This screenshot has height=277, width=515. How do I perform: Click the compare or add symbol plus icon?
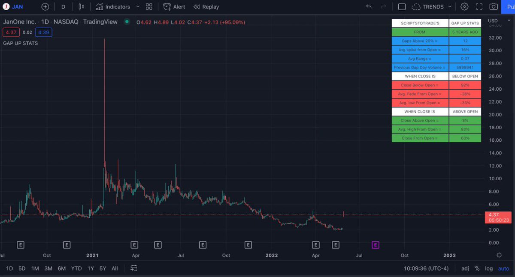[x=45, y=7]
